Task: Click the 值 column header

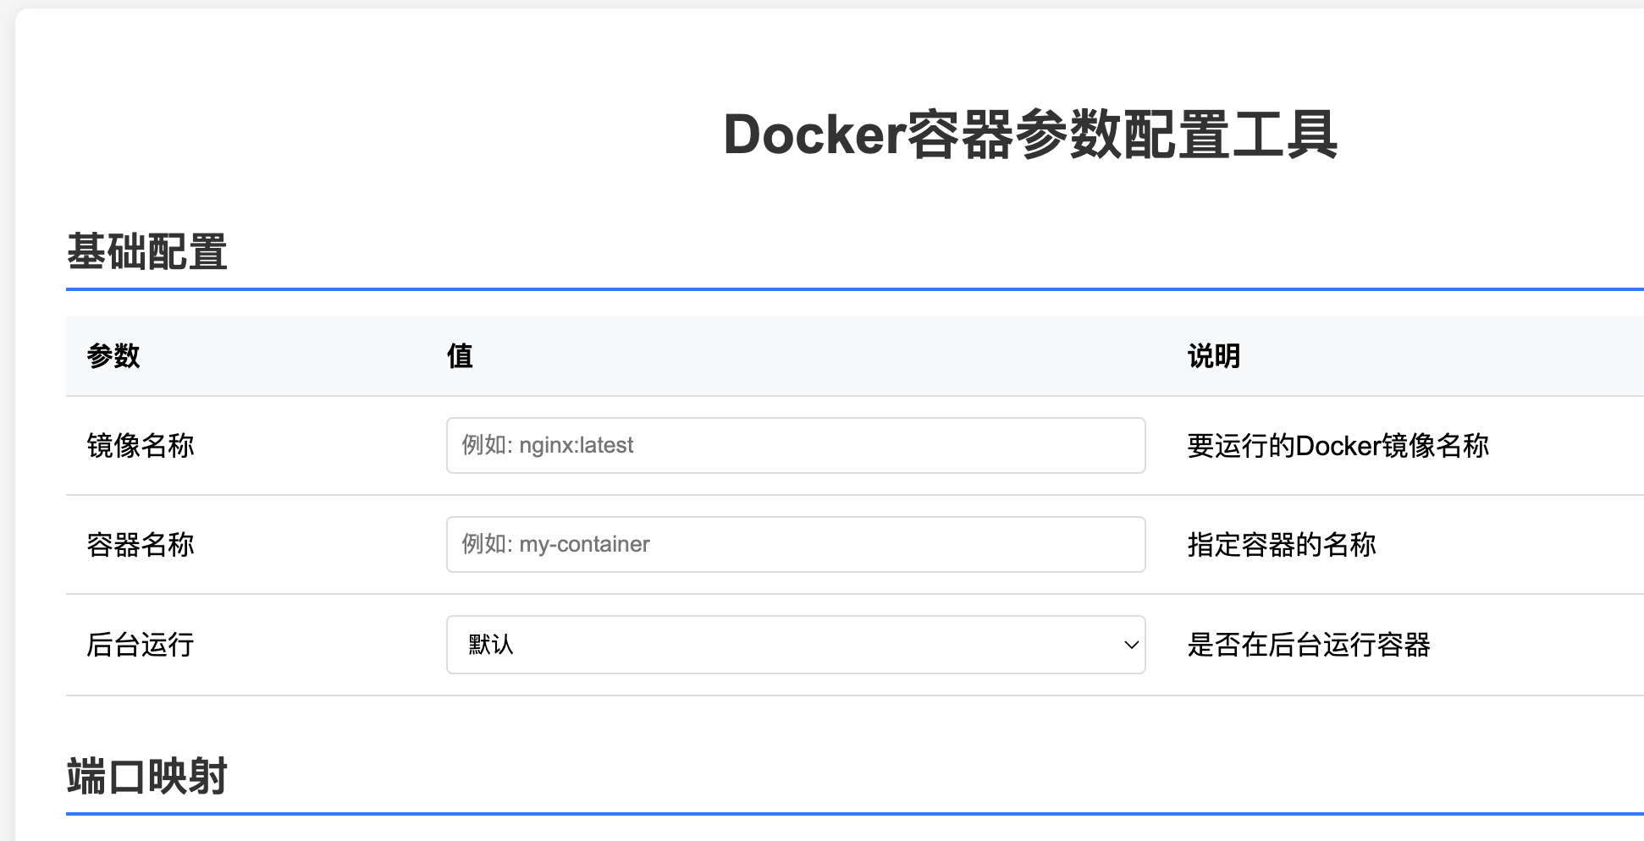Action: click(x=460, y=356)
